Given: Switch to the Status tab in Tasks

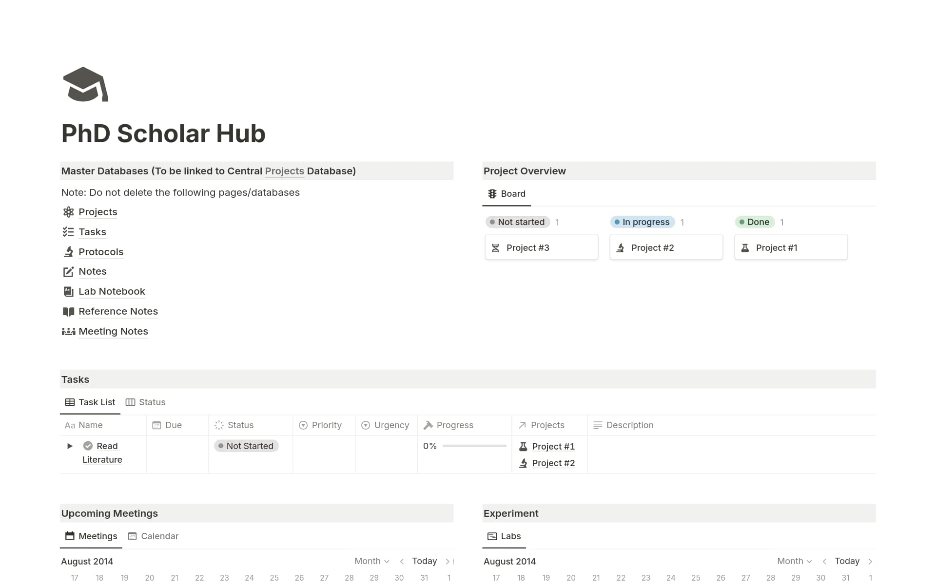Looking at the screenshot, I should [x=146, y=402].
